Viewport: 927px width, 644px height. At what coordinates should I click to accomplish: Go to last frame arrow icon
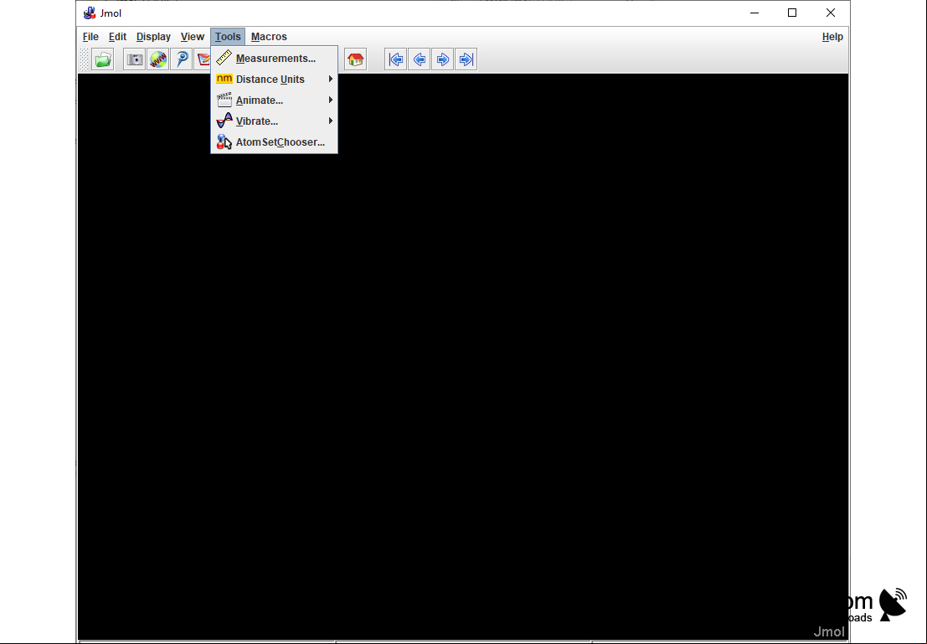[x=466, y=59]
